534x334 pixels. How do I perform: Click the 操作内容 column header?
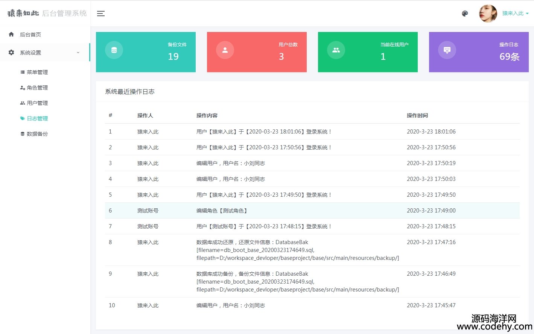coord(207,115)
